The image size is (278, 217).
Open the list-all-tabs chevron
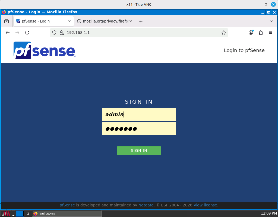click(271, 21)
